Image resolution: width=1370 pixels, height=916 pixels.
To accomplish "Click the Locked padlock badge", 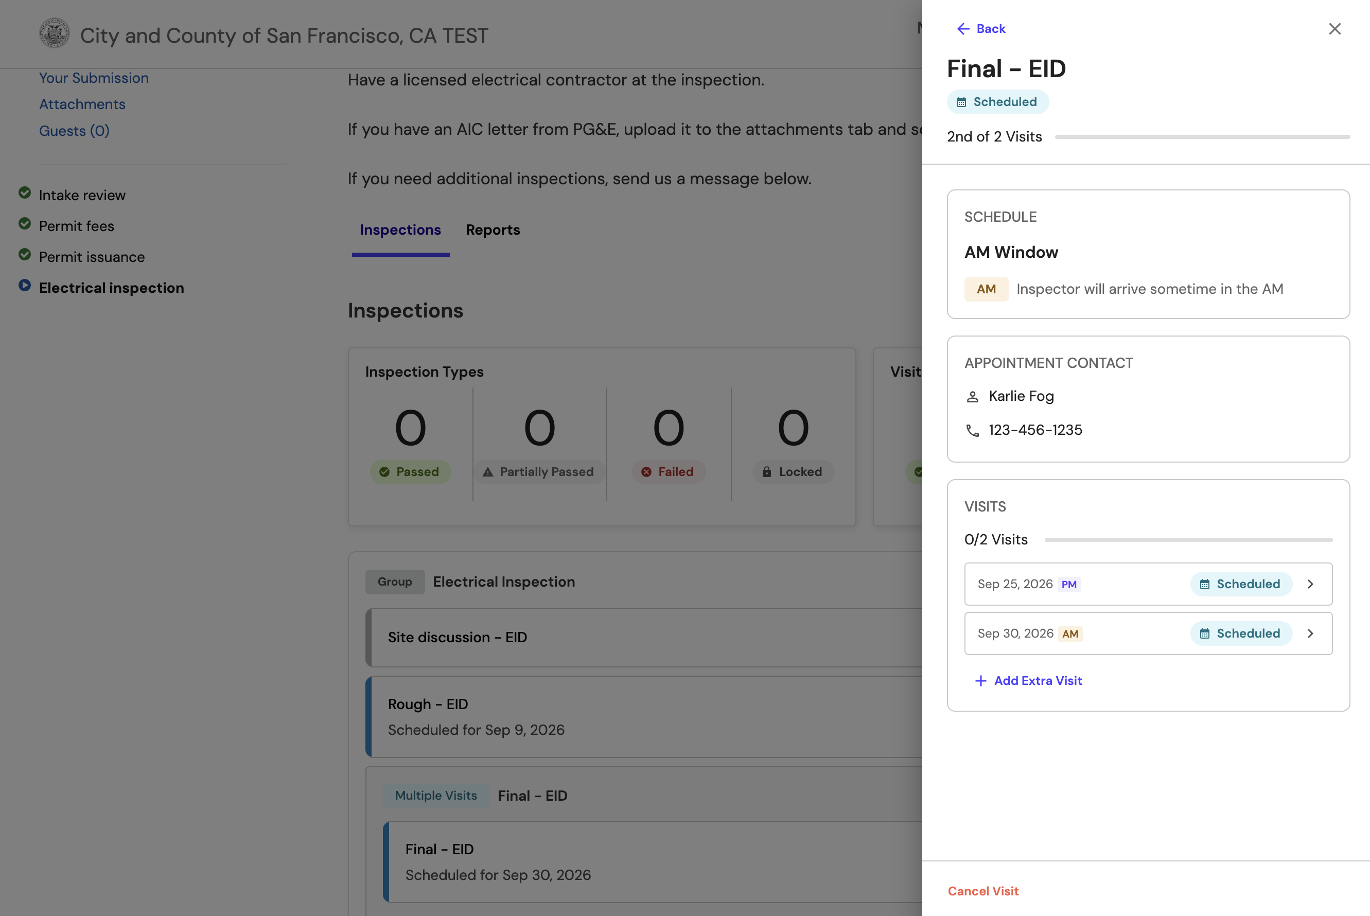I will coord(793,472).
